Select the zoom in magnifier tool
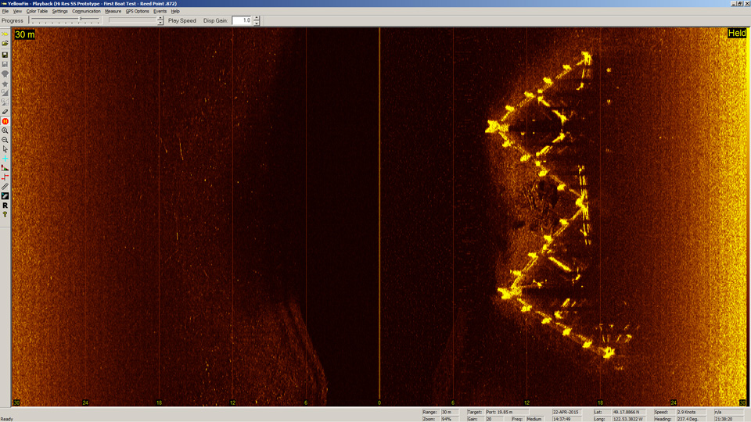 [5, 131]
